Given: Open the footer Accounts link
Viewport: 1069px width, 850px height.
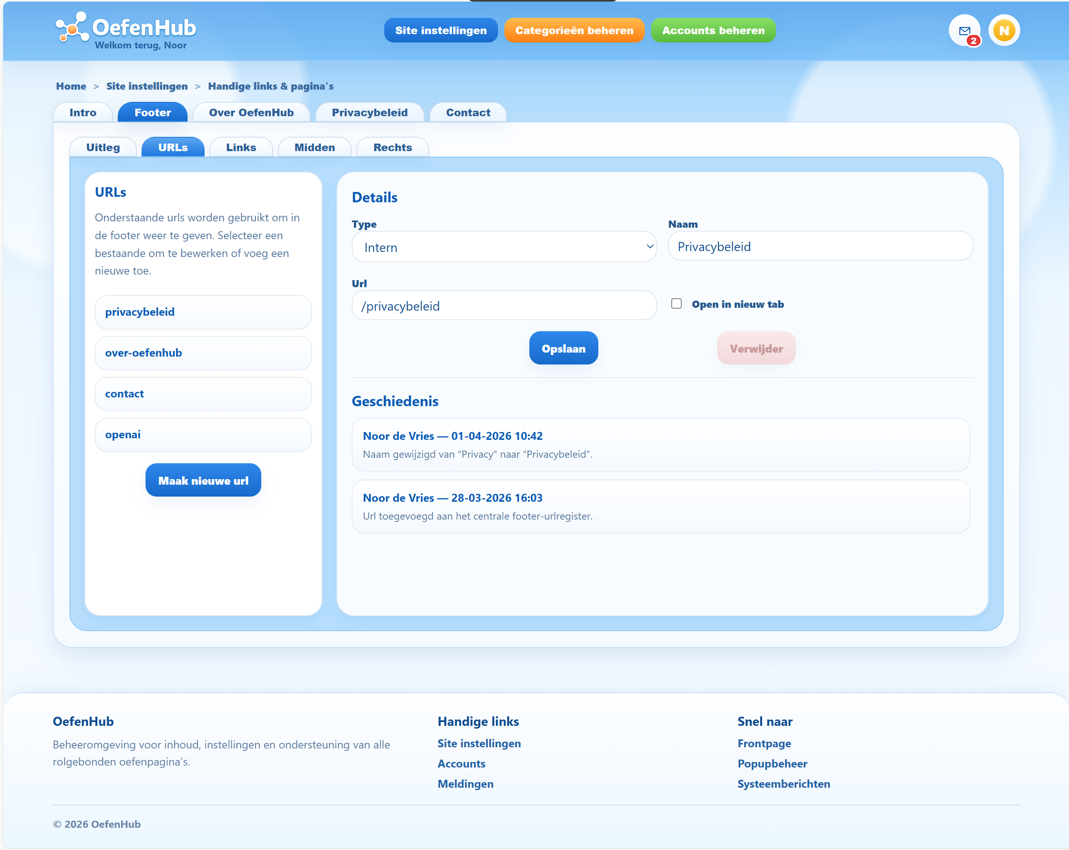Looking at the screenshot, I should pos(461,764).
